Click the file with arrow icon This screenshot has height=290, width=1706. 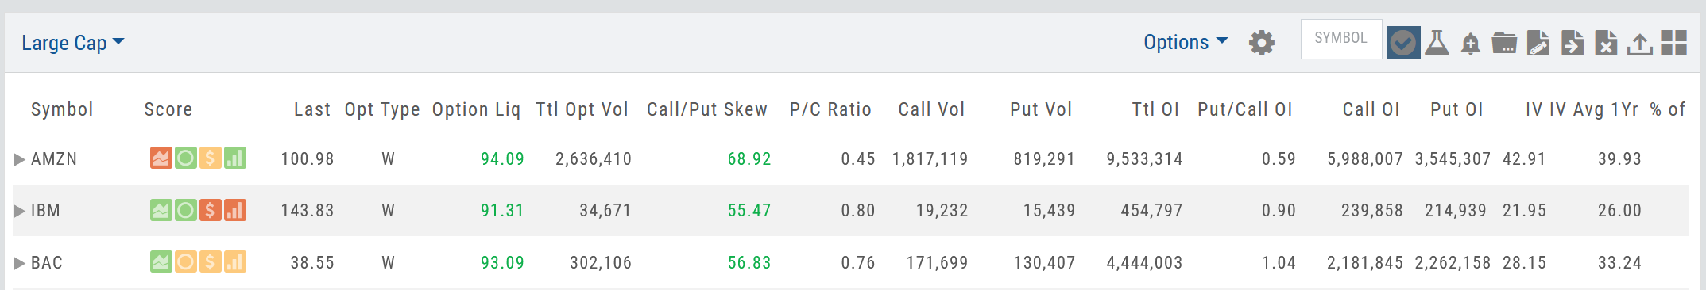1573,43
